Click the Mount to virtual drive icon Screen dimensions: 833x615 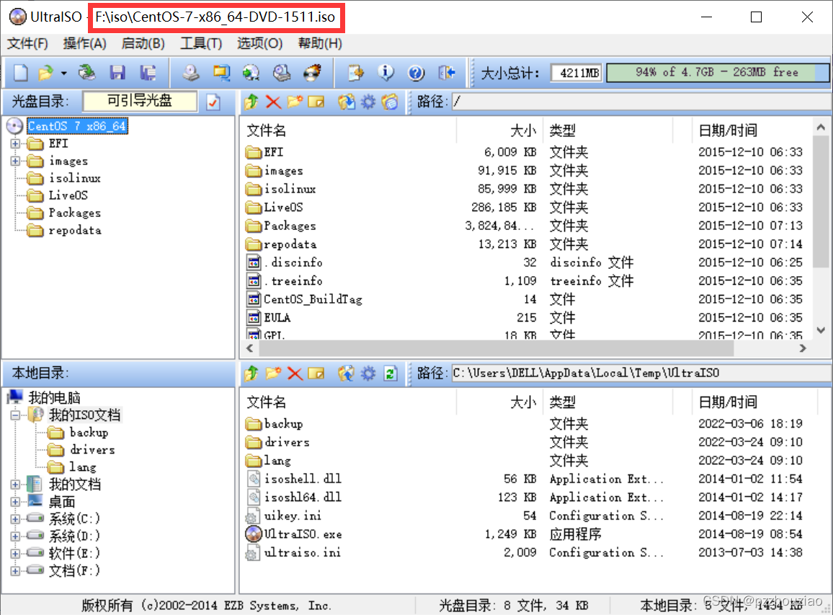(282, 73)
